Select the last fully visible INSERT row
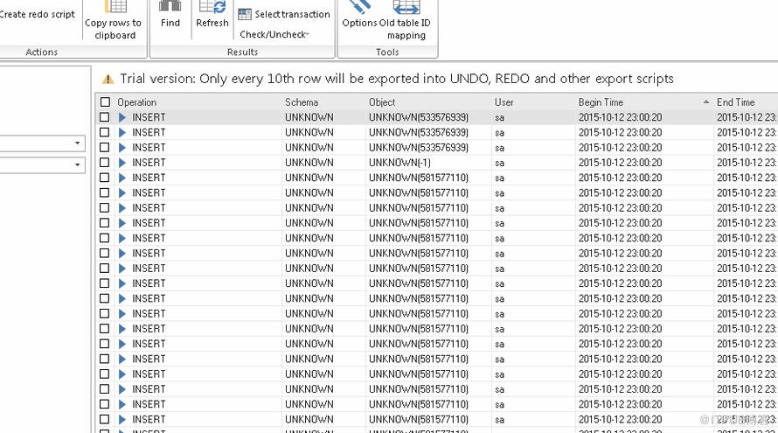Screen dimensions: 778x433 coord(436,420)
